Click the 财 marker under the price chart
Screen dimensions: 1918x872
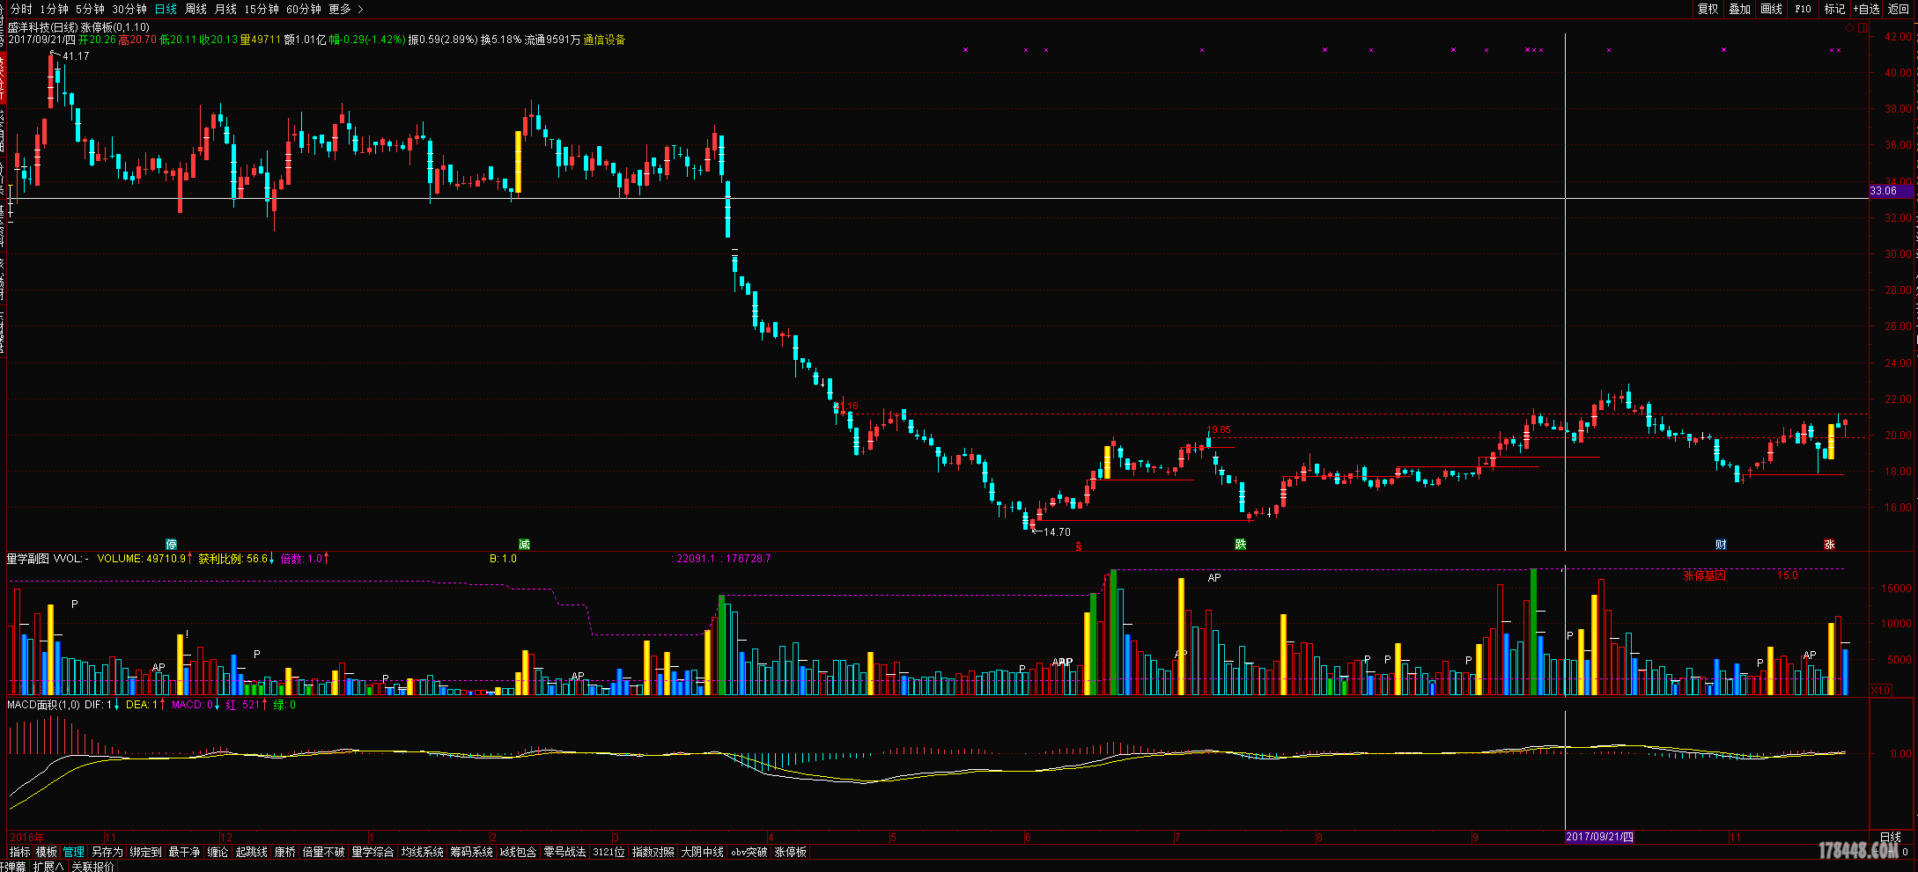click(x=1721, y=545)
